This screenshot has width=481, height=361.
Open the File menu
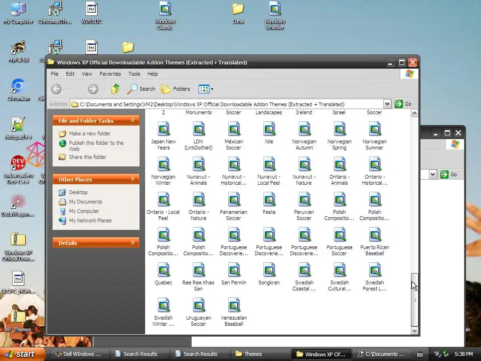coord(54,74)
